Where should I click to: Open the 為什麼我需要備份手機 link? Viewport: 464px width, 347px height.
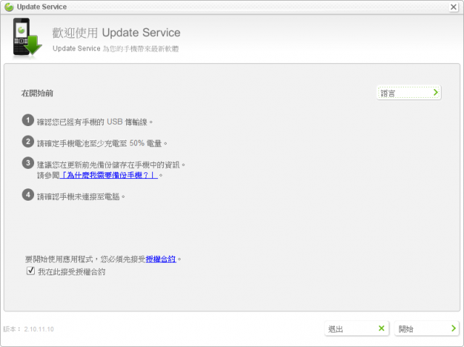109,175
